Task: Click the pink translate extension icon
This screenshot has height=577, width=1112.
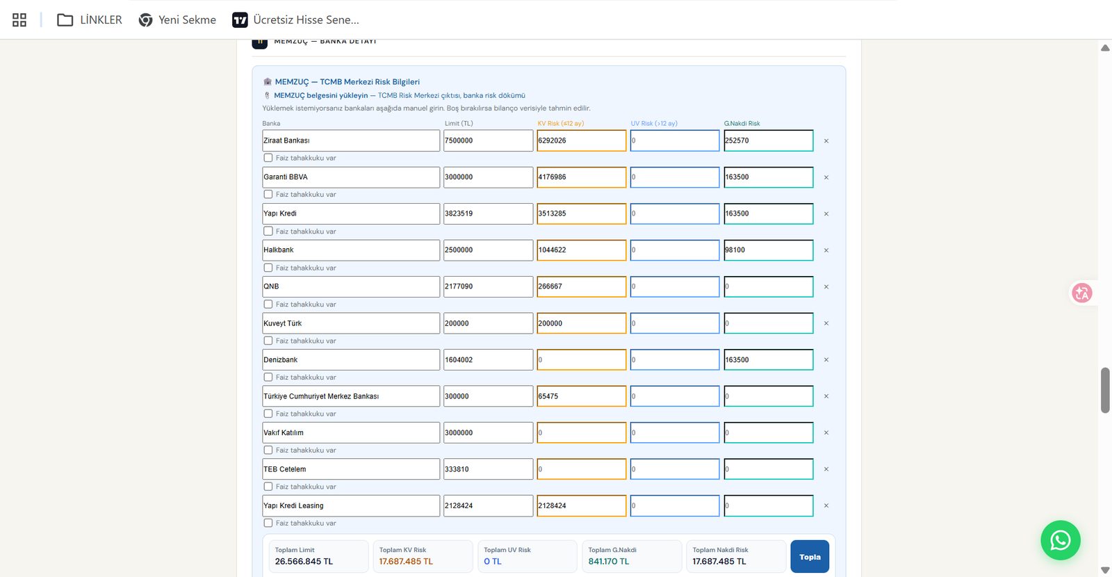Action: click(x=1081, y=293)
